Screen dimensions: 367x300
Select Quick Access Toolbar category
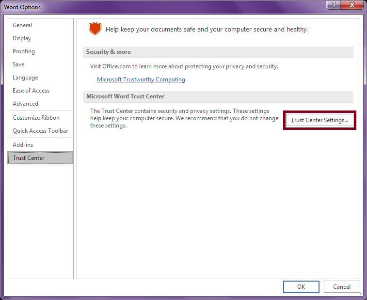40,131
